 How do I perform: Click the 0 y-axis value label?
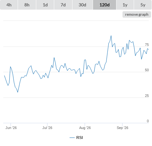pyautogui.click(x=148, y=121)
